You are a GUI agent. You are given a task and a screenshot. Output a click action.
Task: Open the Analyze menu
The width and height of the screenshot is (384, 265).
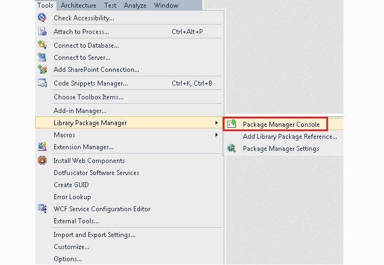point(135,5)
